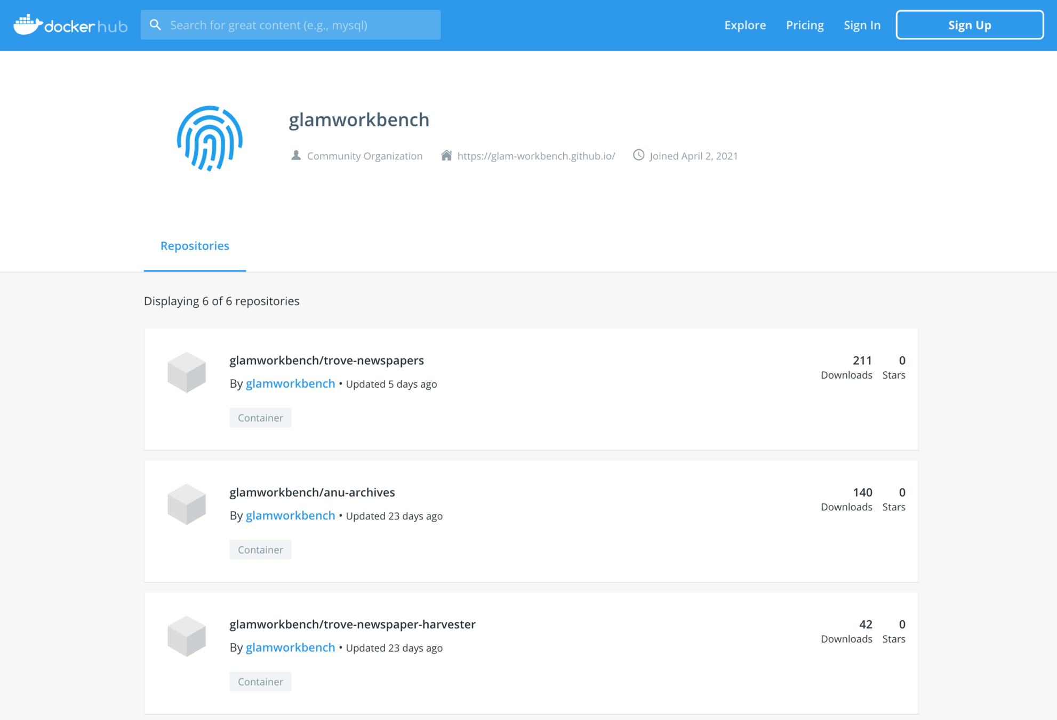Open the glam-workbench.github.io website link

pyautogui.click(x=536, y=156)
